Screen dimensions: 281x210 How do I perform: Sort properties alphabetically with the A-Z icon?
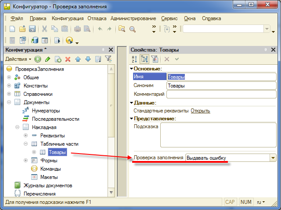(x=135, y=59)
